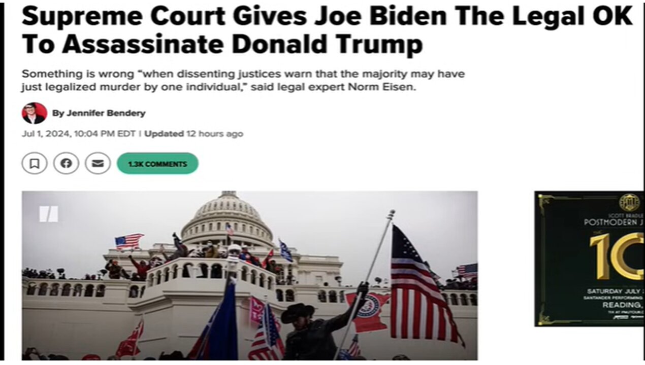
Task: Share article via email envelope icon
Action: click(98, 163)
